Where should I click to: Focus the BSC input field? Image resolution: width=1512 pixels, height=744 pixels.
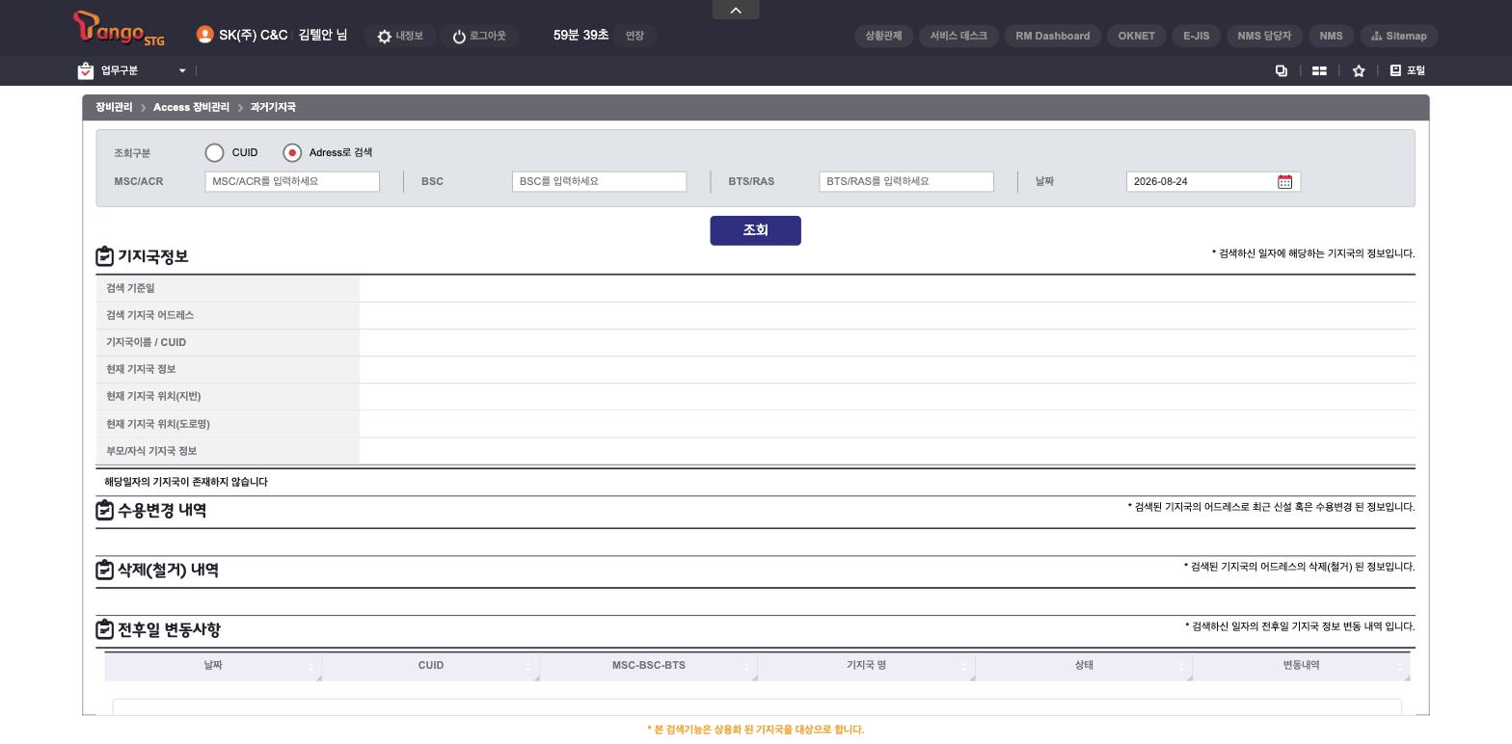click(x=599, y=181)
